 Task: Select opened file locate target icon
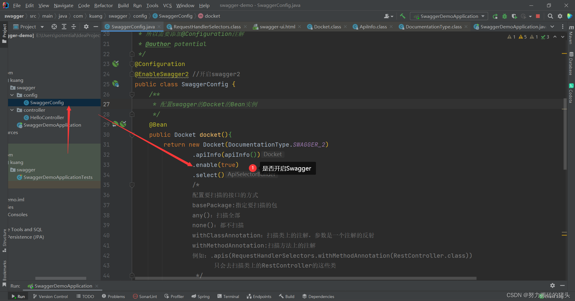pos(54,27)
